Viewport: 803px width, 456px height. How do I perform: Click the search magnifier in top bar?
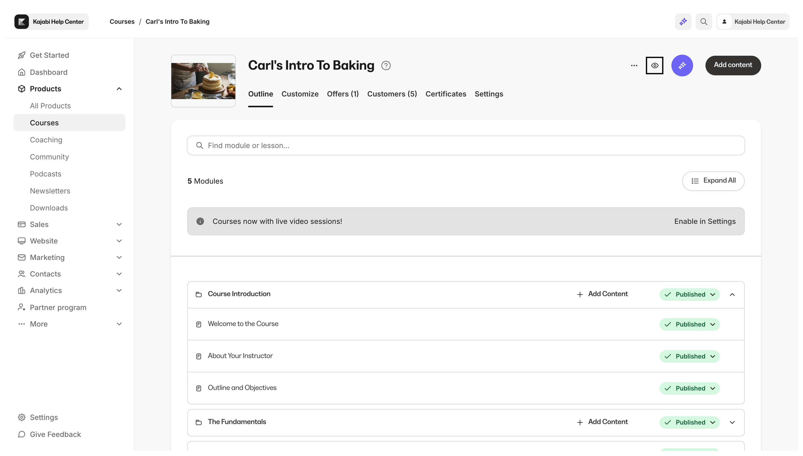[704, 22]
